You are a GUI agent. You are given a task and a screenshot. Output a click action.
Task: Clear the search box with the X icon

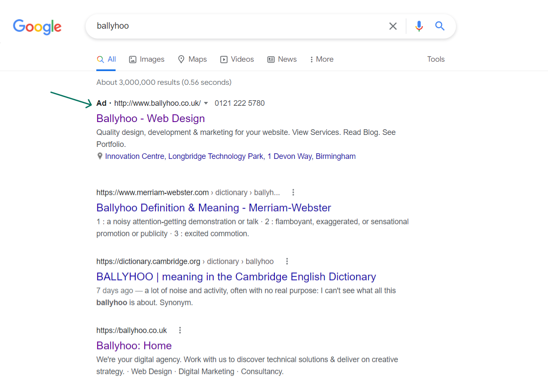pos(393,26)
